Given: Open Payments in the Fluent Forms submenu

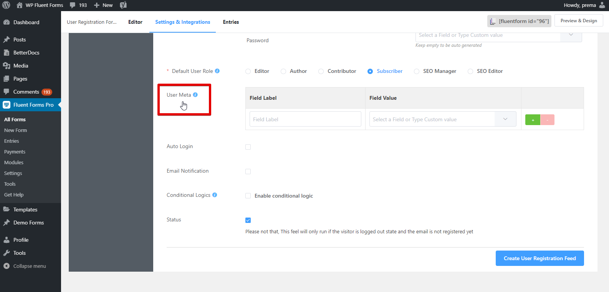Looking at the screenshot, I should (15, 152).
